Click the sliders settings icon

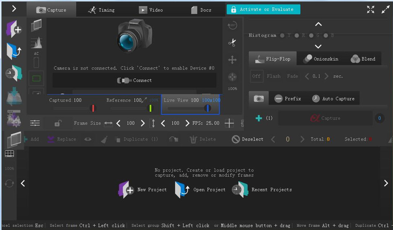[35, 123]
